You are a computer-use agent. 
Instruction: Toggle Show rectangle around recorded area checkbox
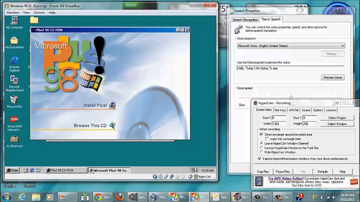261,134
